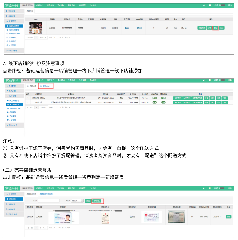Click the red-boxed 编辑 button in the online store row
238x240 pixels.
215,28
